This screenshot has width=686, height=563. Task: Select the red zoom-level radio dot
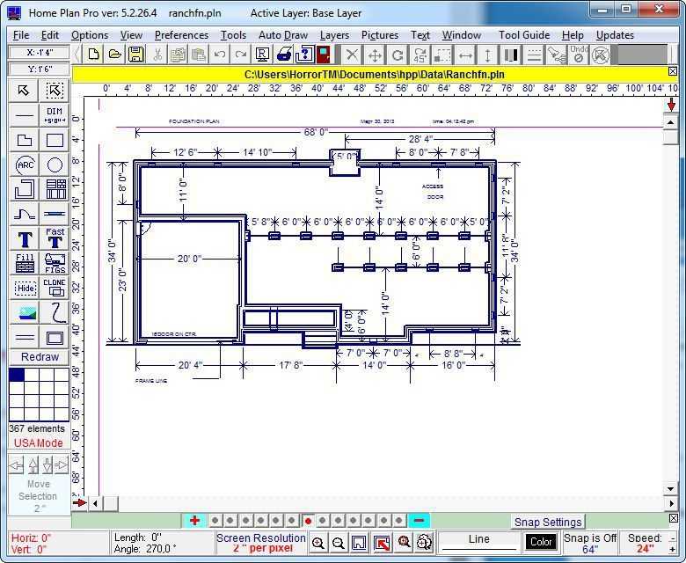(308, 521)
